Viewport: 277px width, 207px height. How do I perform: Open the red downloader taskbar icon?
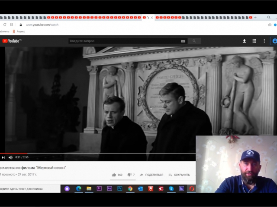(x=151, y=189)
